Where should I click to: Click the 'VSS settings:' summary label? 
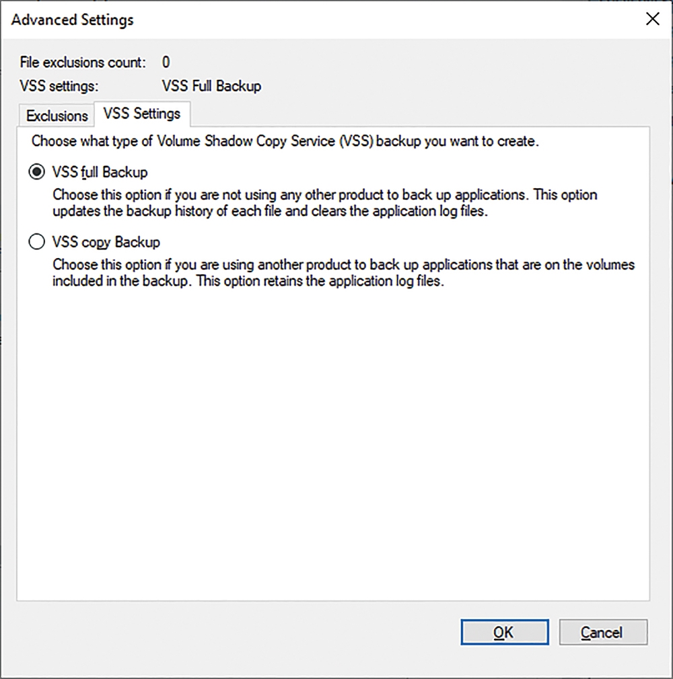click(x=59, y=86)
